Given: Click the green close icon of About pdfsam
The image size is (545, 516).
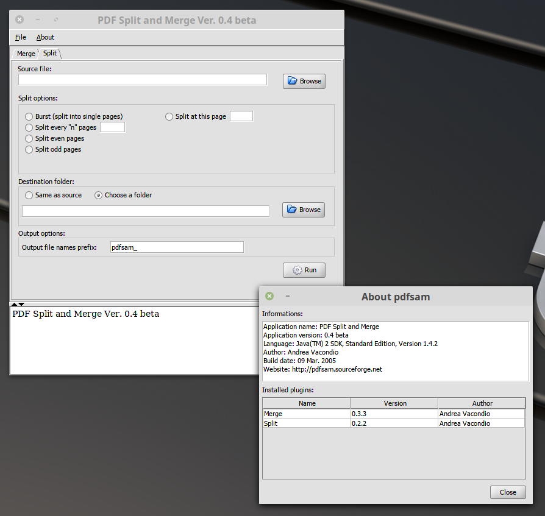Looking at the screenshot, I should point(269,296).
